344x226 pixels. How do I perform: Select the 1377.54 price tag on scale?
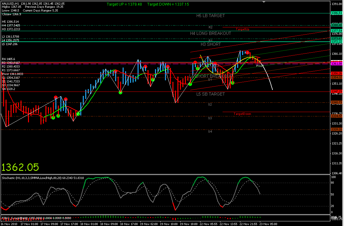[x=337, y=31]
